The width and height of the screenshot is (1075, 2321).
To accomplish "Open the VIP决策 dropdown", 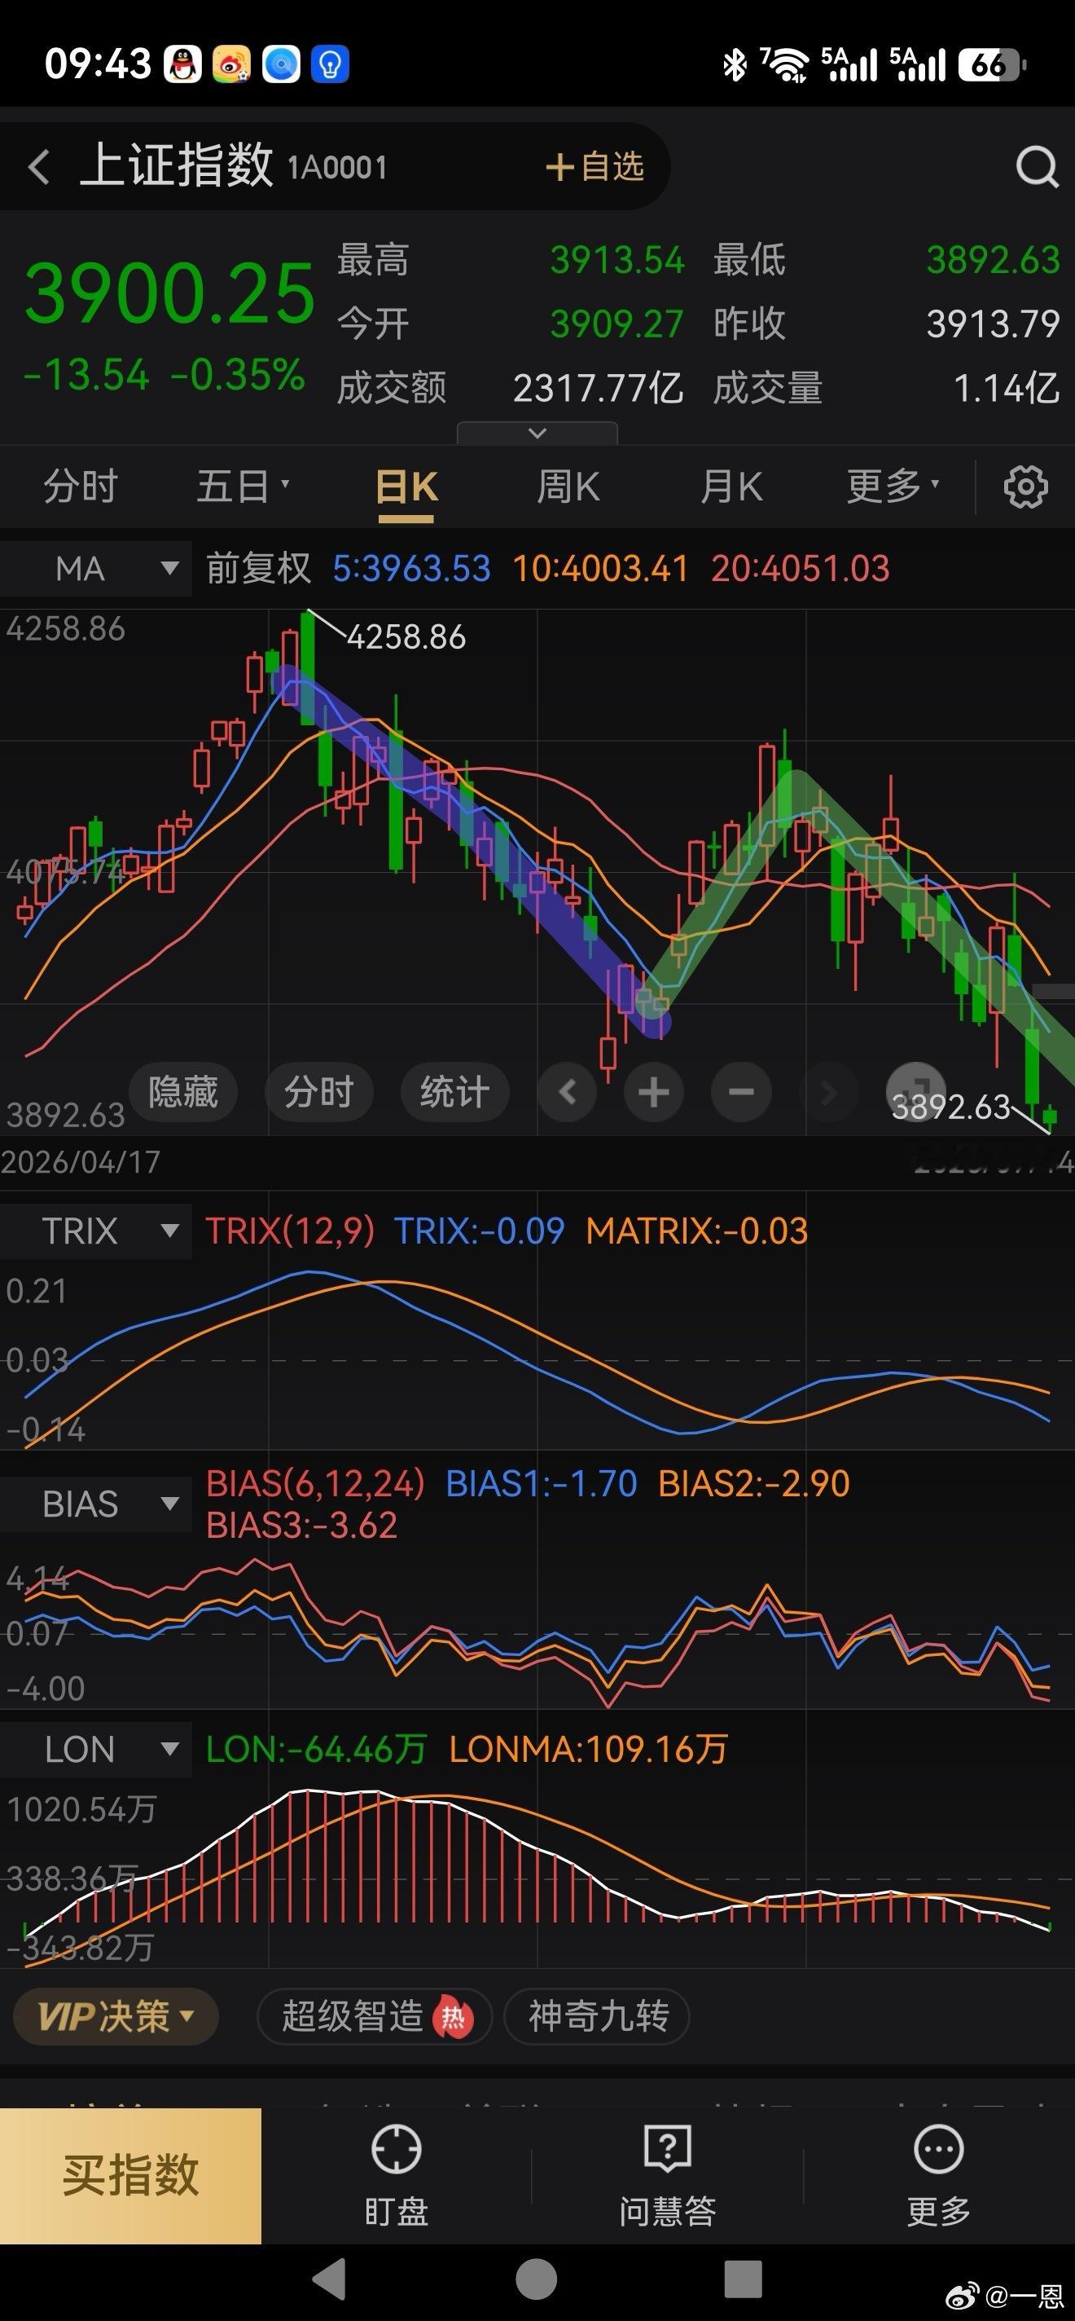I will (x=116, y=2016).
